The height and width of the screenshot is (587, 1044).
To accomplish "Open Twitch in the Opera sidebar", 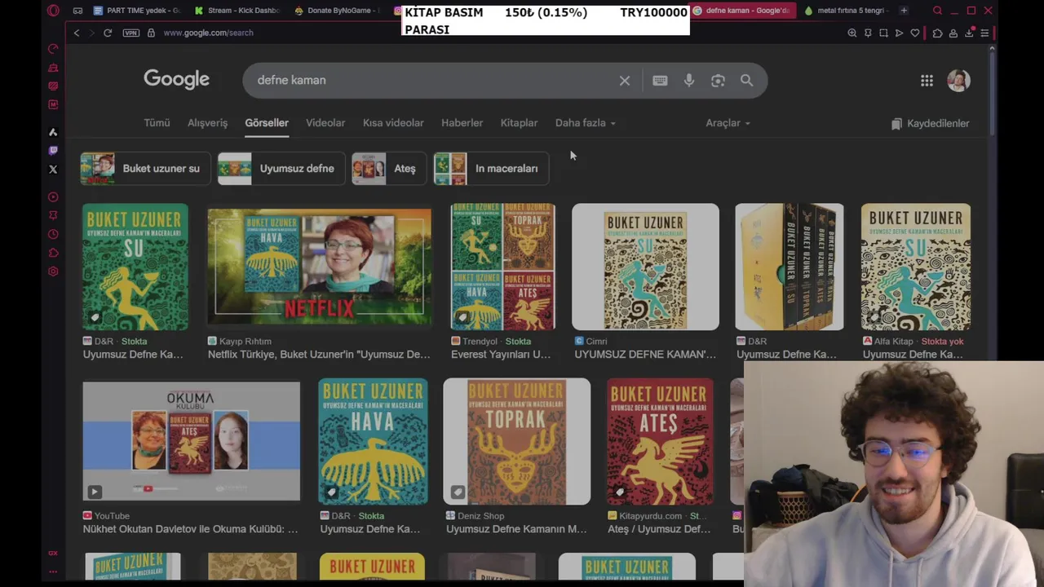I will (53, 150).
